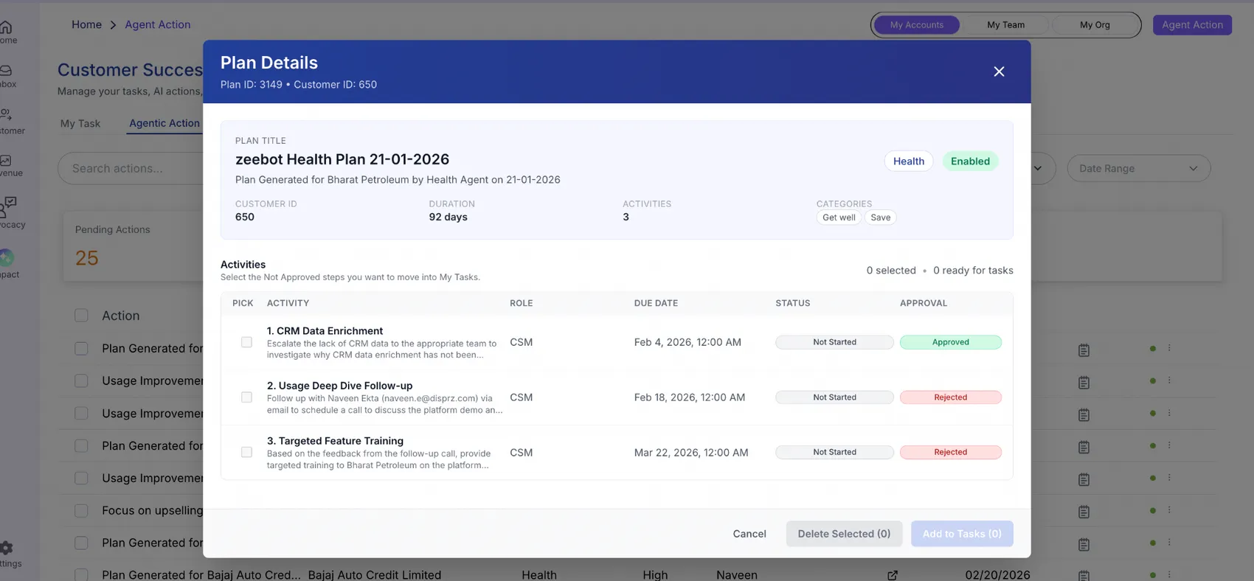Open the Revenue sidebar icon
This screenshot has height=581, width=1254.
pyautogui.click(x=6, y=163)
